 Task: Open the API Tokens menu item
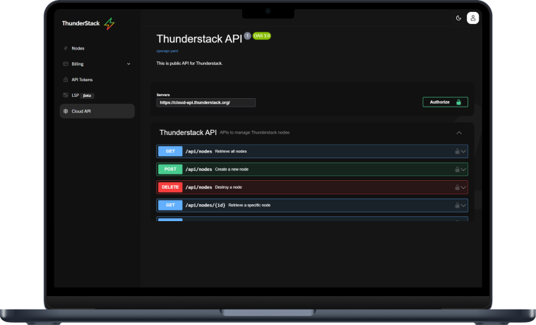[82, 80]
